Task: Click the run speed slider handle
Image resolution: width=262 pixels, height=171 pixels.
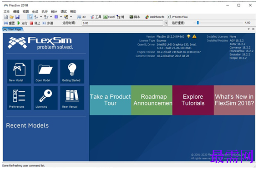Action: click(x=198, y=23)
